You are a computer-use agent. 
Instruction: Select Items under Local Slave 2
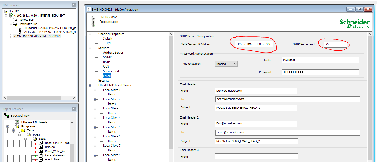pos(112,104)
